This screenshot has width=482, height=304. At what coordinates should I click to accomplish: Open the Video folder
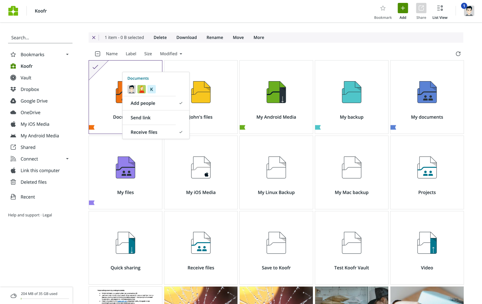point(427,248)
